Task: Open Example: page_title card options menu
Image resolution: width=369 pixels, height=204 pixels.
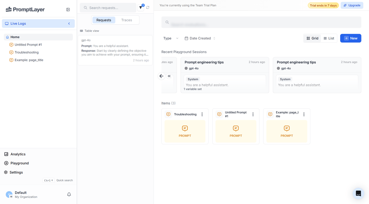Action: pos(304,115)
